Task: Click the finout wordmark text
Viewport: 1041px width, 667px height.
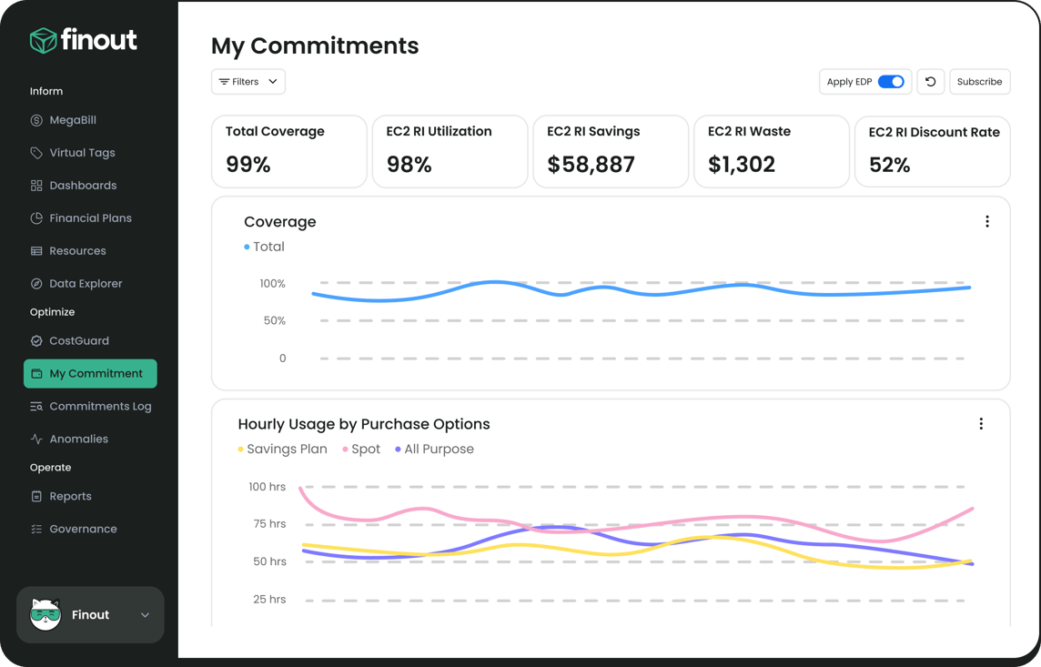Action: tap(99, 40)
